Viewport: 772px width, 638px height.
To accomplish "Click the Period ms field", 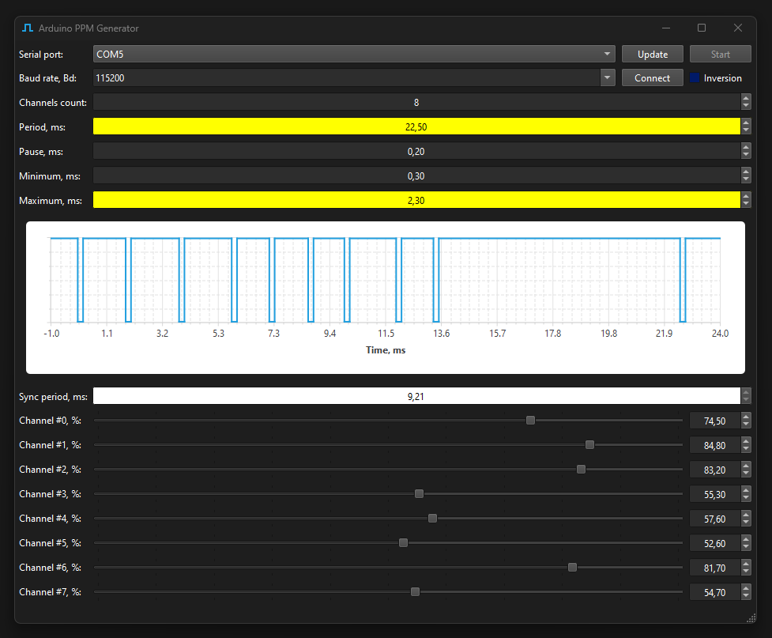I will coord(416,126).
